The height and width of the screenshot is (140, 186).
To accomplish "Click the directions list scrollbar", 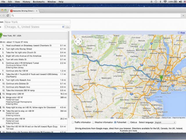I will coord(69,75).
